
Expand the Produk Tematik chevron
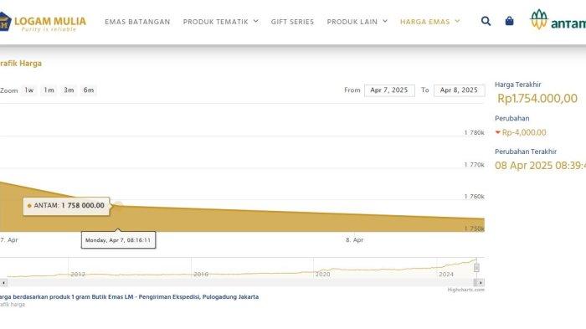[x=256, y=21]
